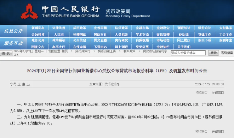
Task: Open the 高级搜索 advanced search link
Action: (227, 53)
